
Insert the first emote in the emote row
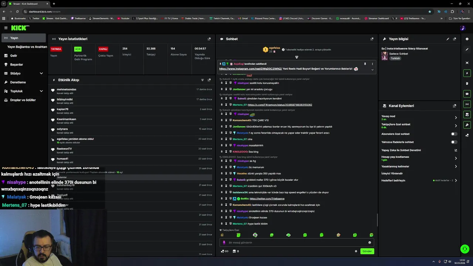(222, 235)
